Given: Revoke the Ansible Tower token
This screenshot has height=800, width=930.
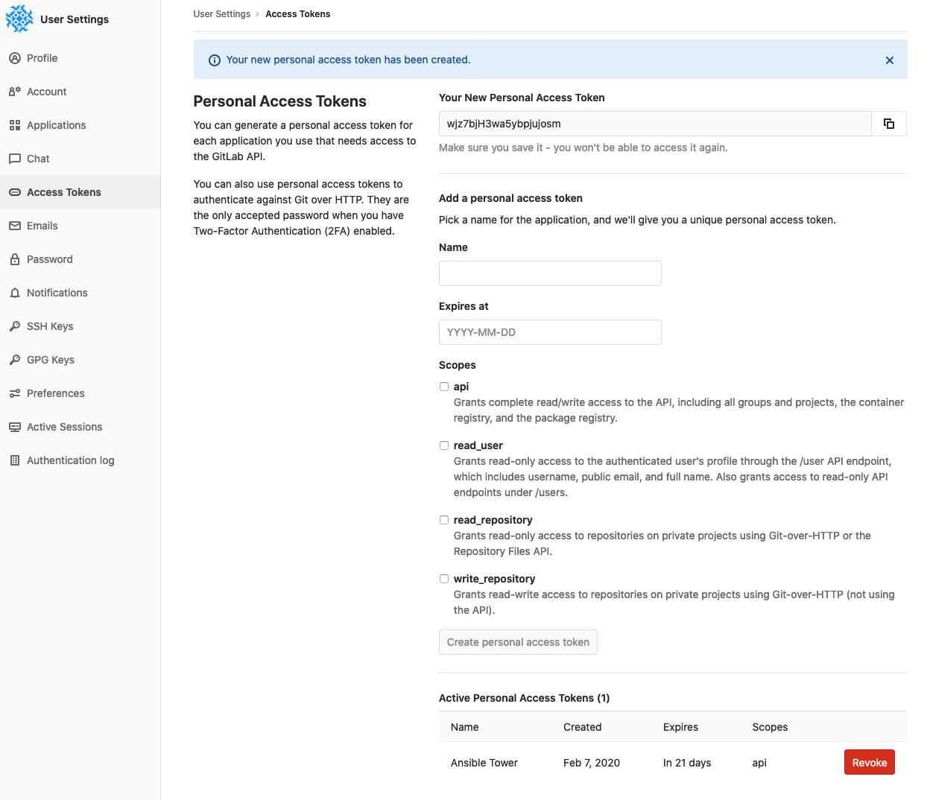Looking at the screenshot, I should tap(869, 762).
